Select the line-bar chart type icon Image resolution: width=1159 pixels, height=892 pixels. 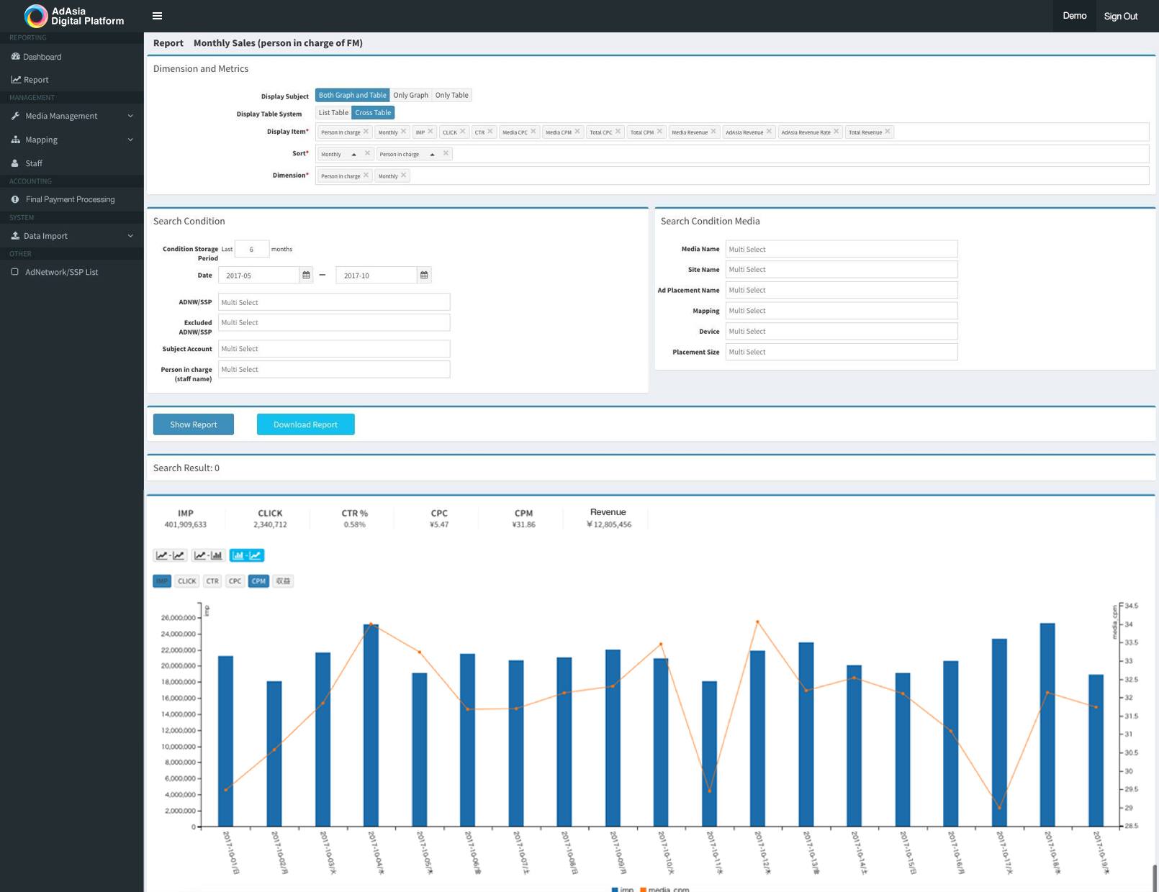[x=208, y=555]
